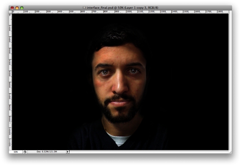Click the Doc: 6.52M/121.5M status text
This screenshot has width=241, height=166.
pos(47,152)
